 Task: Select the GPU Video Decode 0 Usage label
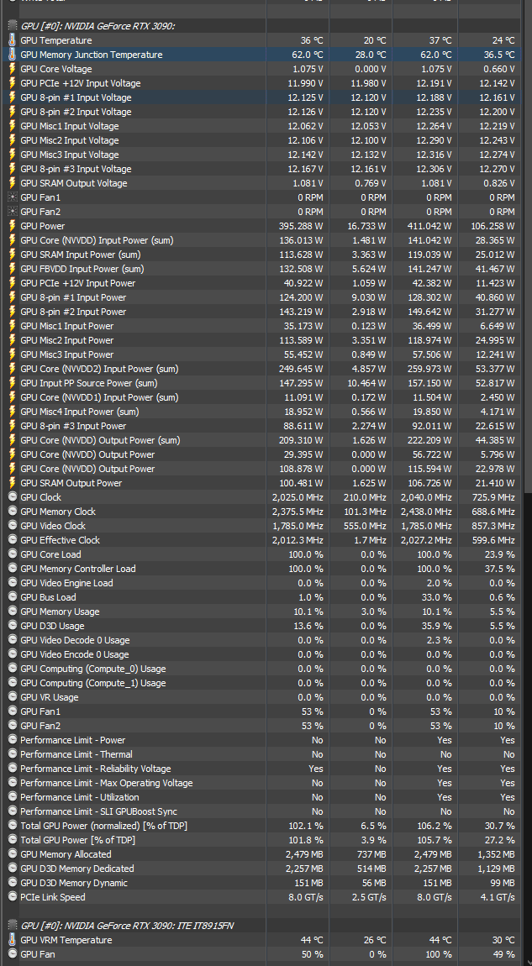[x=75, y=639]
